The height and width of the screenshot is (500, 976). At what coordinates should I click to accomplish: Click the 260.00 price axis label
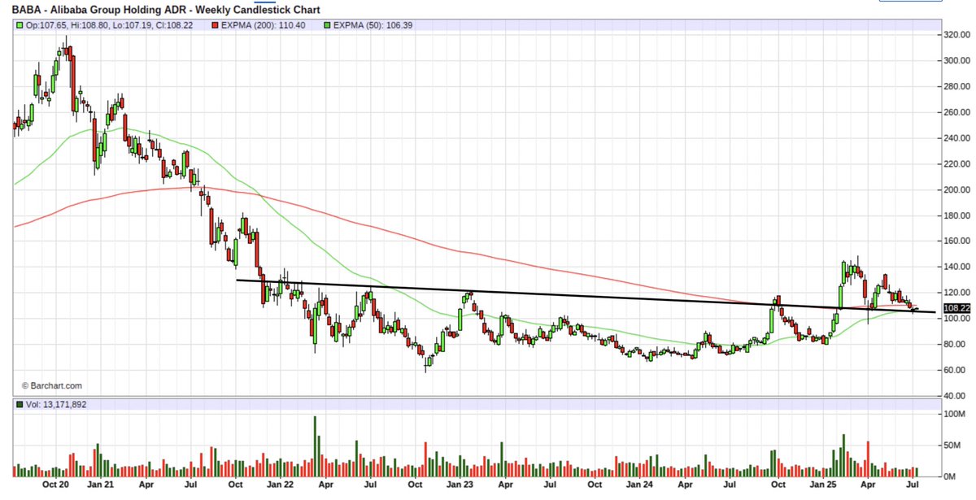(956, 112)
